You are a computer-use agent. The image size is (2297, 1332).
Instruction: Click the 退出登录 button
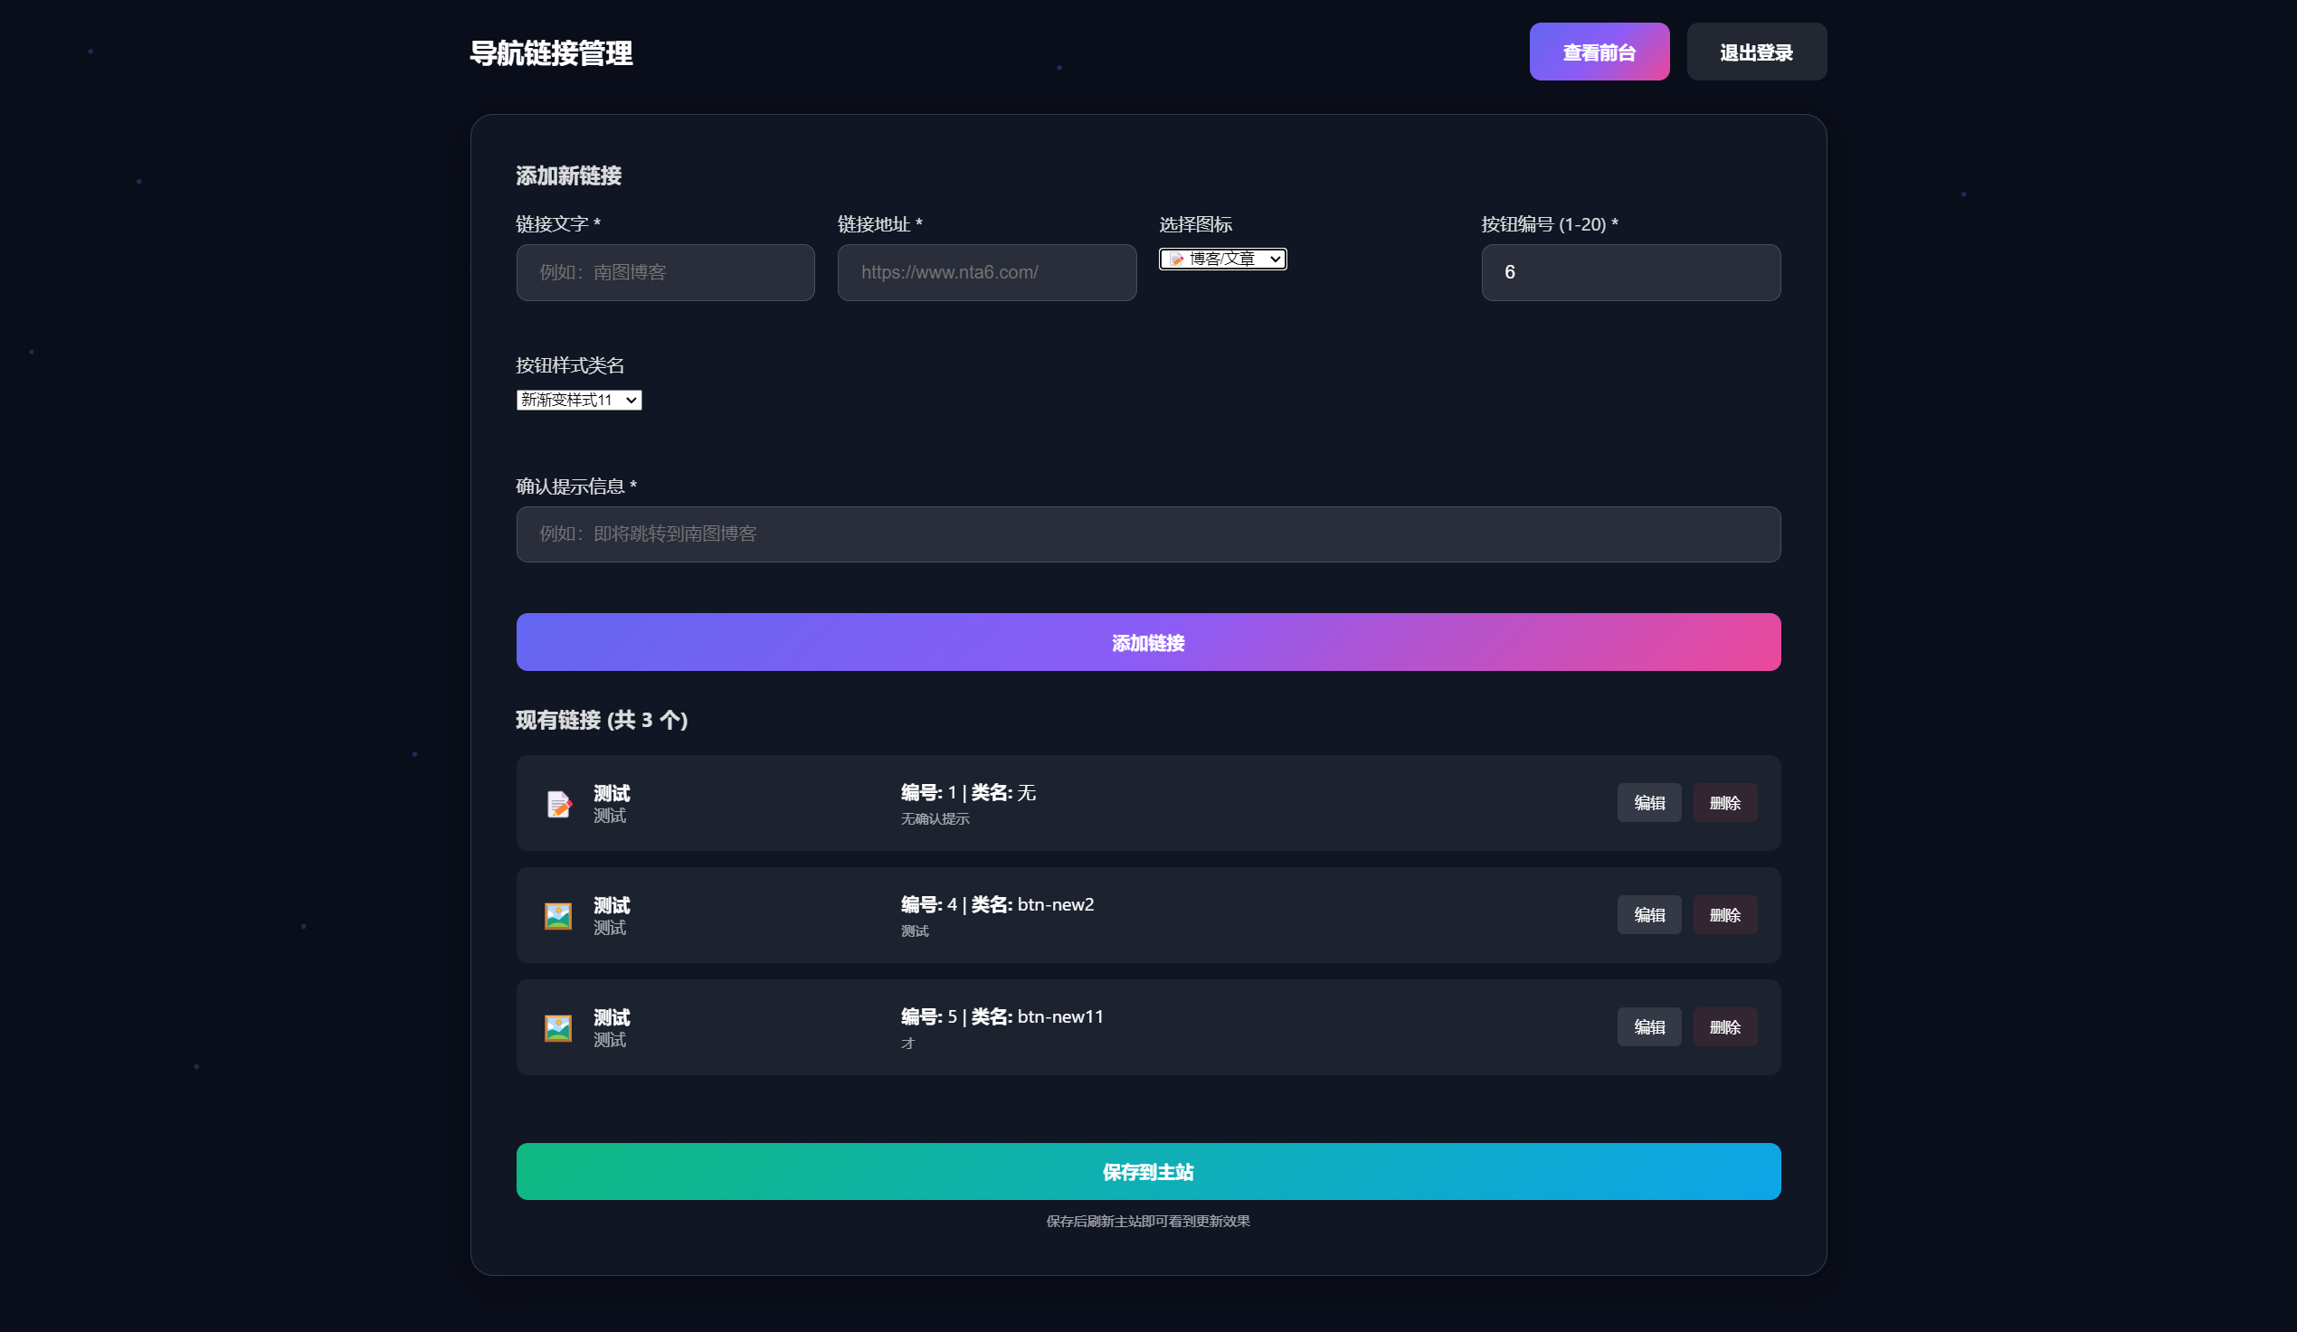[x=1756, y=51]
